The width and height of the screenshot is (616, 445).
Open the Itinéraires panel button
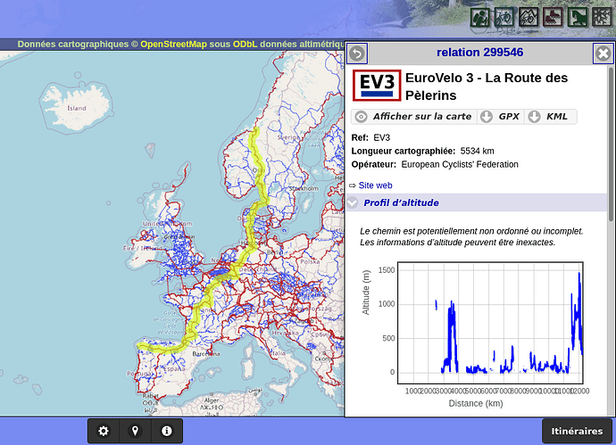coord(578,431)
